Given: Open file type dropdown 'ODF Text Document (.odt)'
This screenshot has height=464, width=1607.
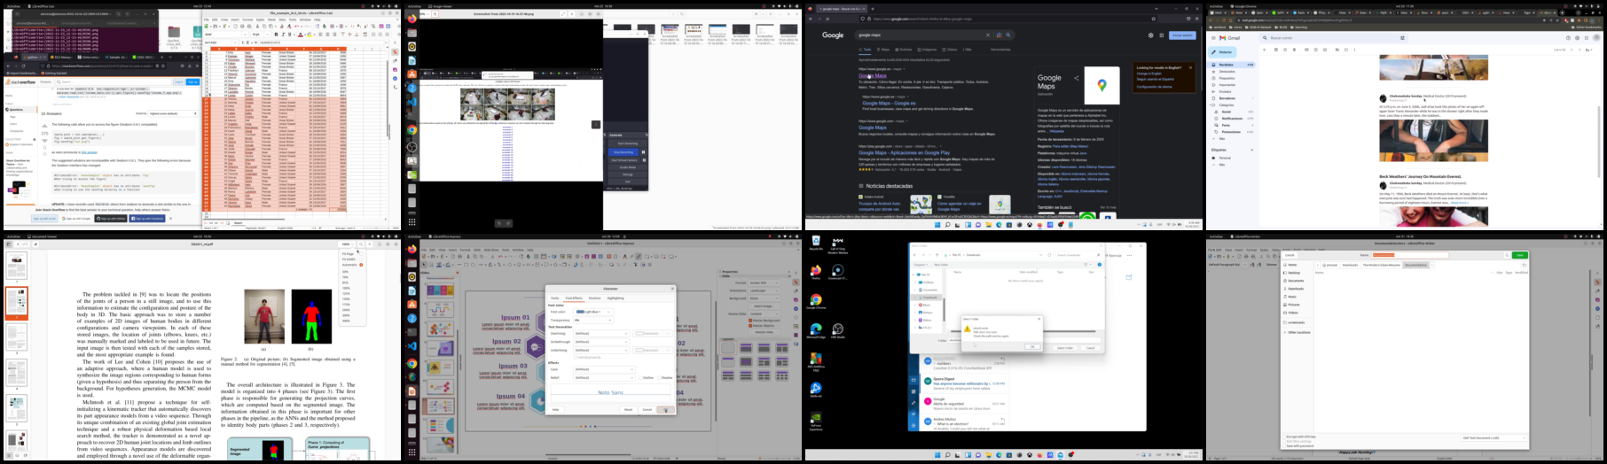Looking at the screenshot, I should coord(1494,438).
